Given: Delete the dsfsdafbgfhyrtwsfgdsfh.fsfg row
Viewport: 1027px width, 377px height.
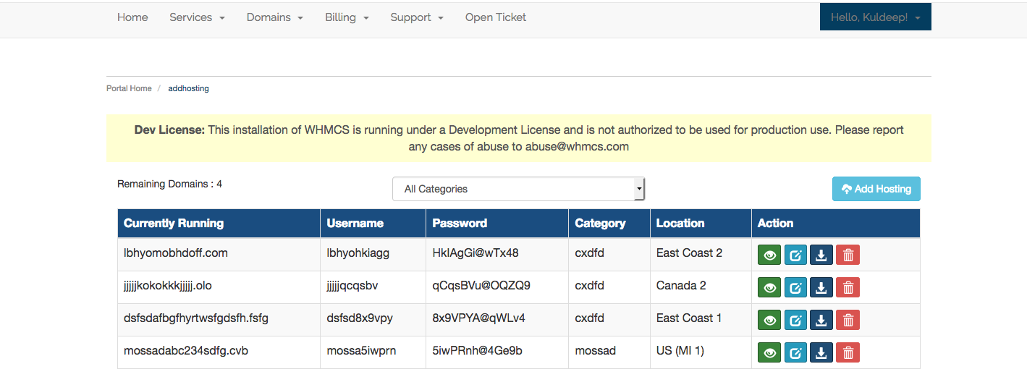Looking at the screenshot, I should [848, 320].
